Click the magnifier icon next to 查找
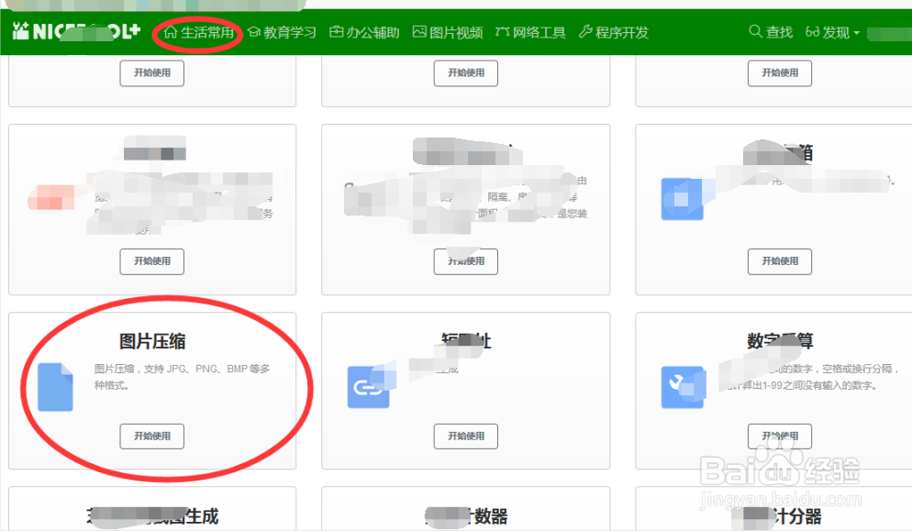Viewport: 912px width, 531px height. (755, 30)
